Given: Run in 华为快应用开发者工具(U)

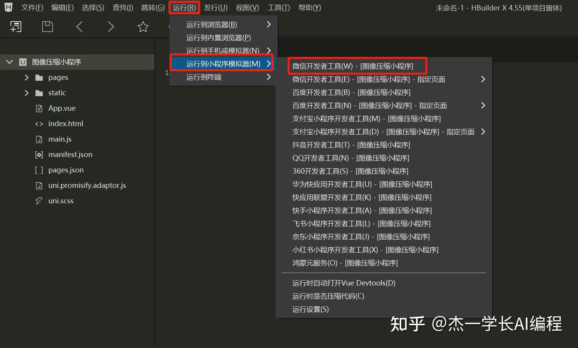Looking at the screenshot, I should pos(384,184).
